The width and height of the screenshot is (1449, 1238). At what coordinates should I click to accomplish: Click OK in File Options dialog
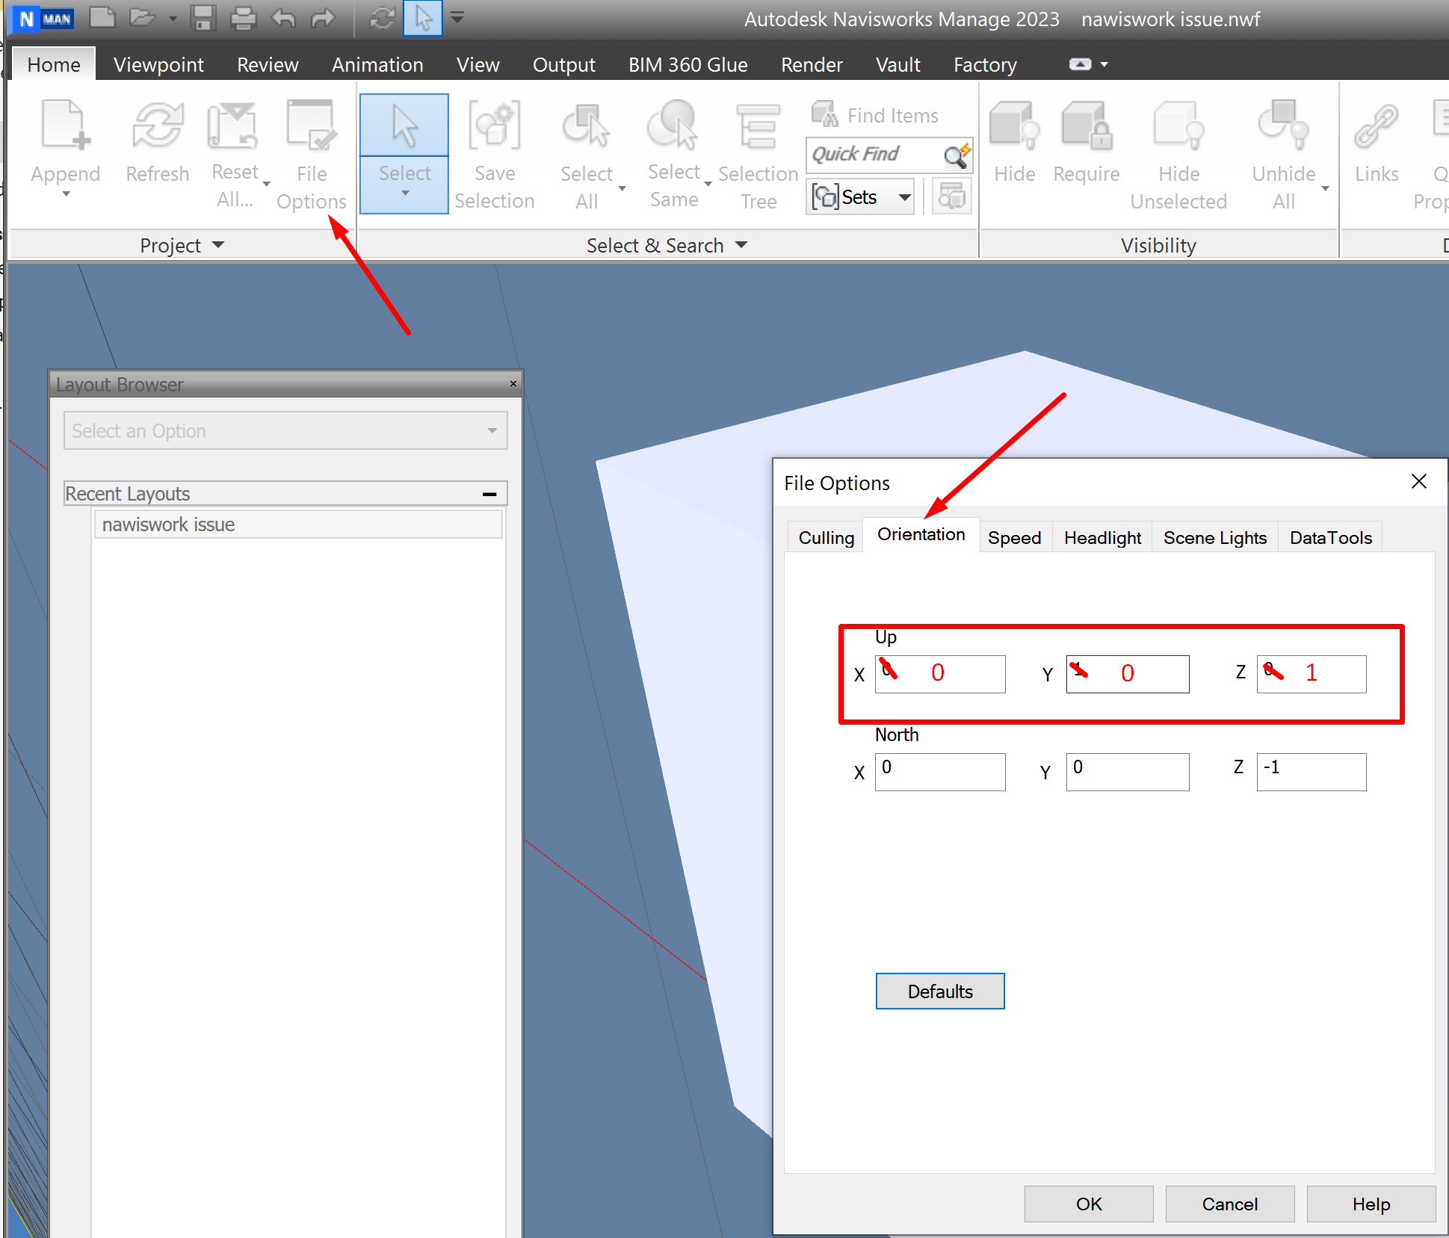[1088, 1204]
